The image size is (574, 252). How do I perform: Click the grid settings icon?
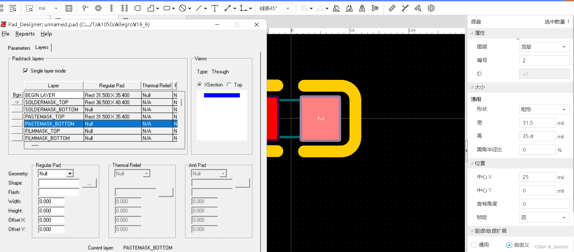[69, 8]
